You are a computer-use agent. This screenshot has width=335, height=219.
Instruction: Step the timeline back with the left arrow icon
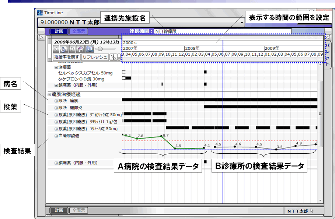[56, 49]
